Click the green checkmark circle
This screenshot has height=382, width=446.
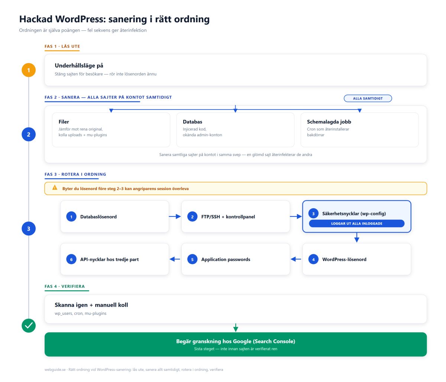29,326
